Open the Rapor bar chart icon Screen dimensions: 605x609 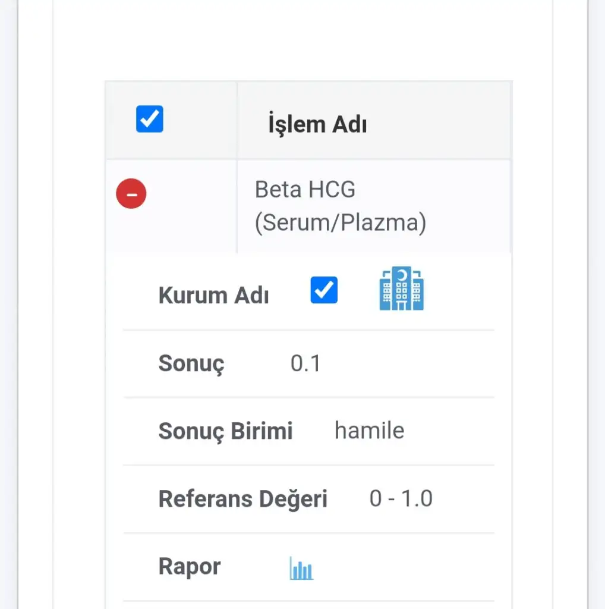click(x=301, y=568)
